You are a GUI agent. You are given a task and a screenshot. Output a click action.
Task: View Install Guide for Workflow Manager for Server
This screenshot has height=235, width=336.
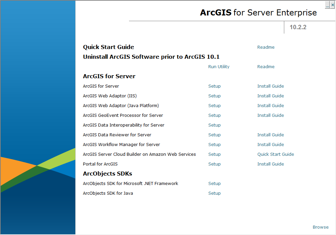tap(270, 144)
